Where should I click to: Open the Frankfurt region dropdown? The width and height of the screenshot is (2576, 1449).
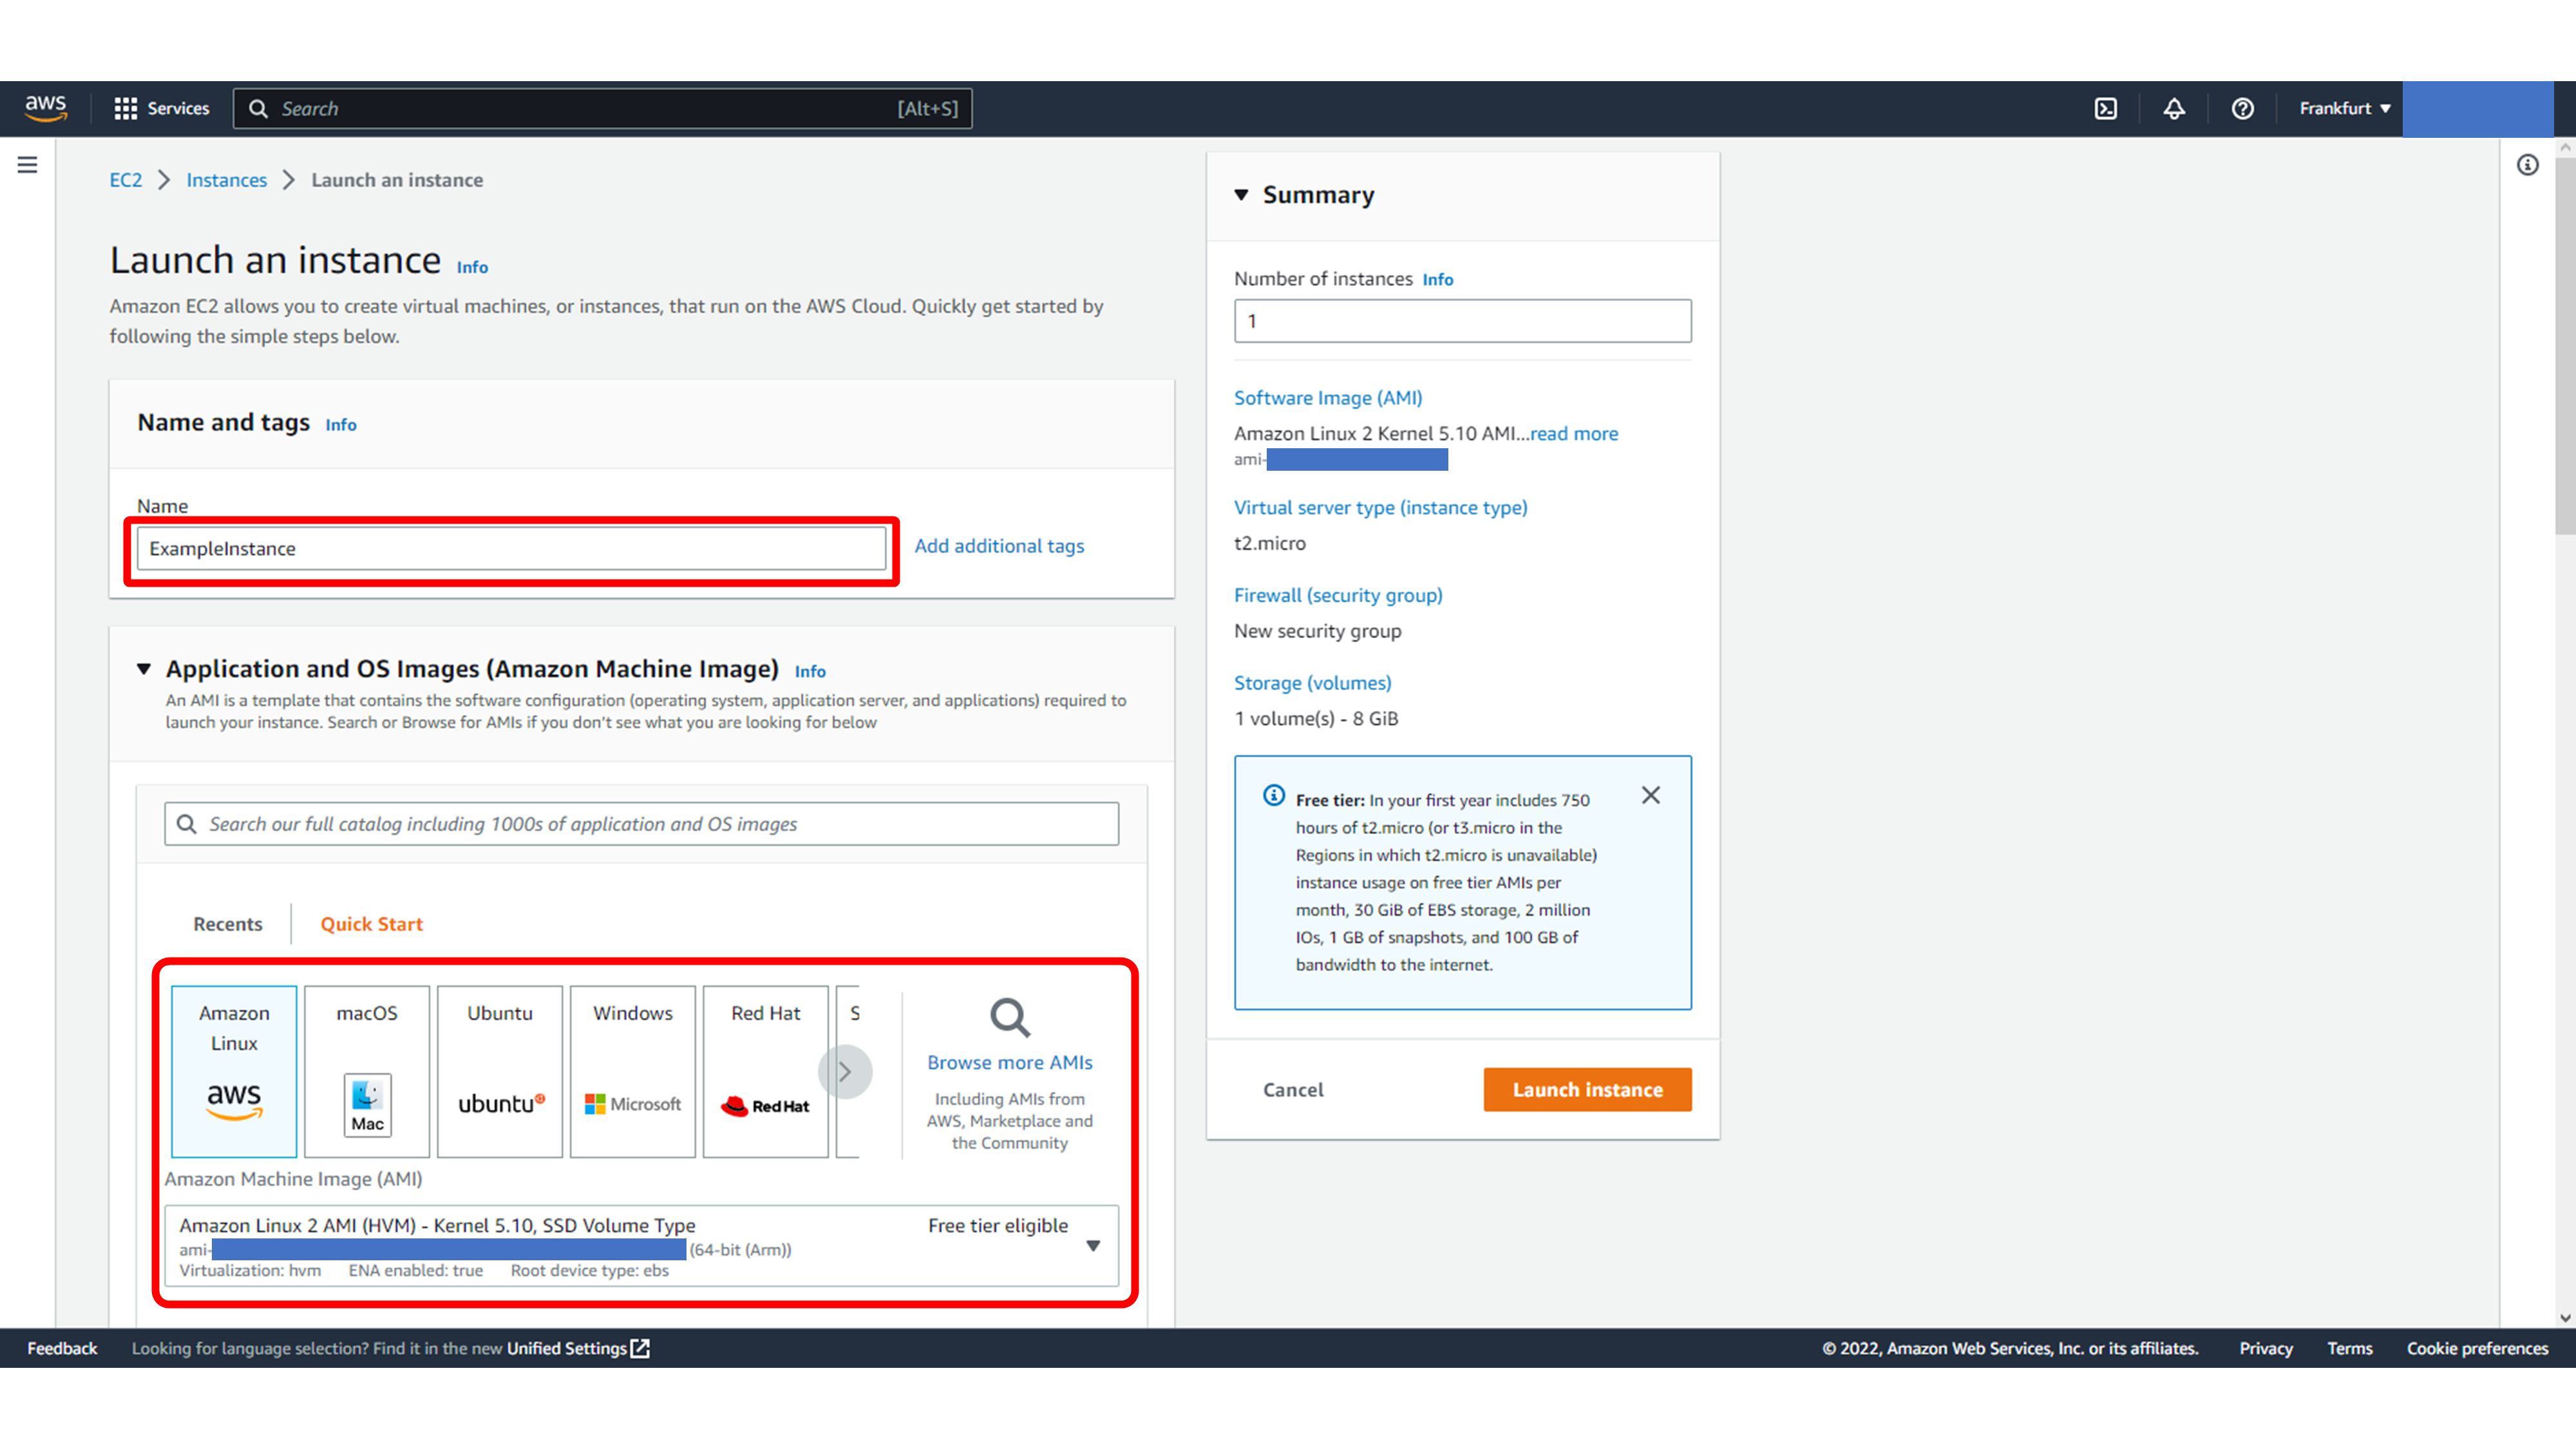tap(2344, 108)
